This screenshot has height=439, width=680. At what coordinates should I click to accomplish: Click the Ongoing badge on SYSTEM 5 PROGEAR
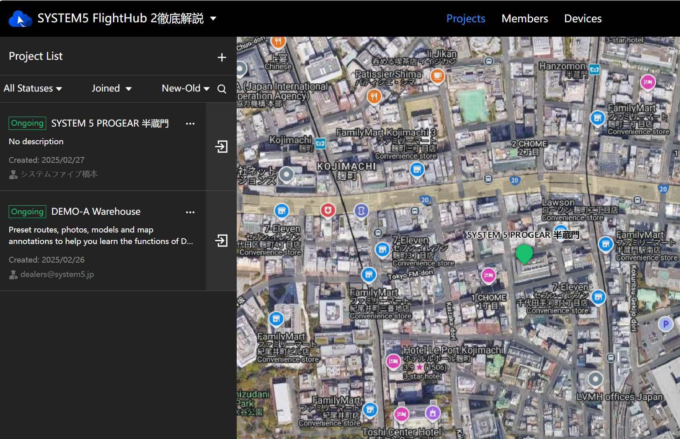click(x=27, y=123)
